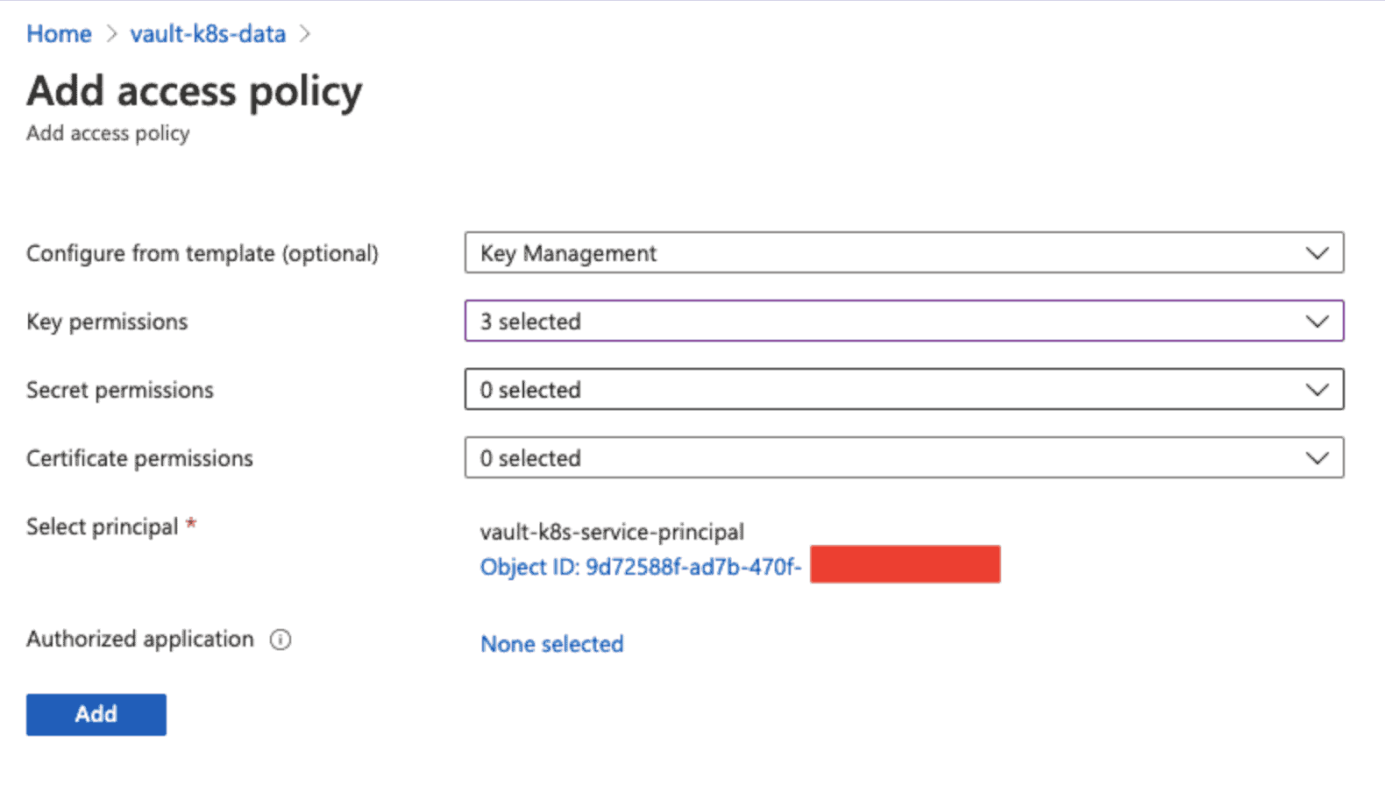Click vault-k8s-service-principal name text

612,532
